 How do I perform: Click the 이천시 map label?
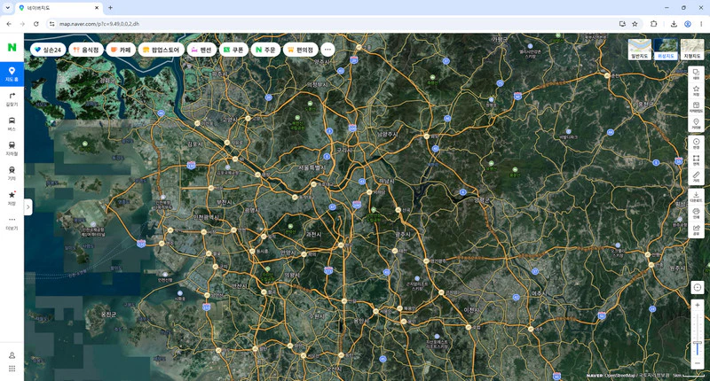pyautogui.click(x=471, y=310)
